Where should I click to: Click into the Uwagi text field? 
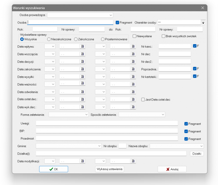(x=107, y=123)
